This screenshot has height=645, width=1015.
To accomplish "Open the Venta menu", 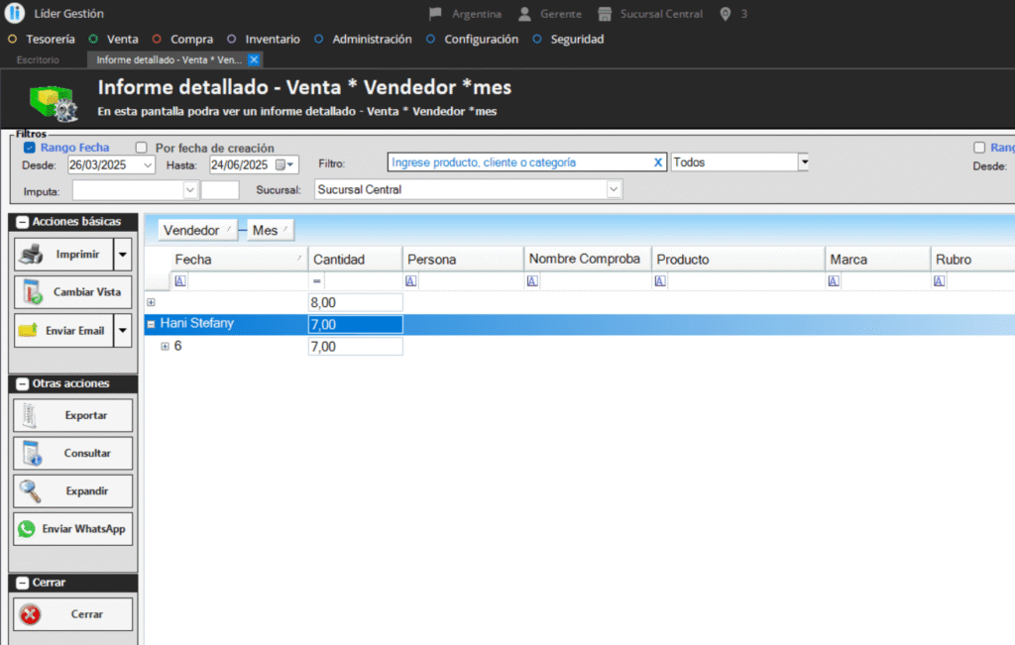I will coord(122,40).
